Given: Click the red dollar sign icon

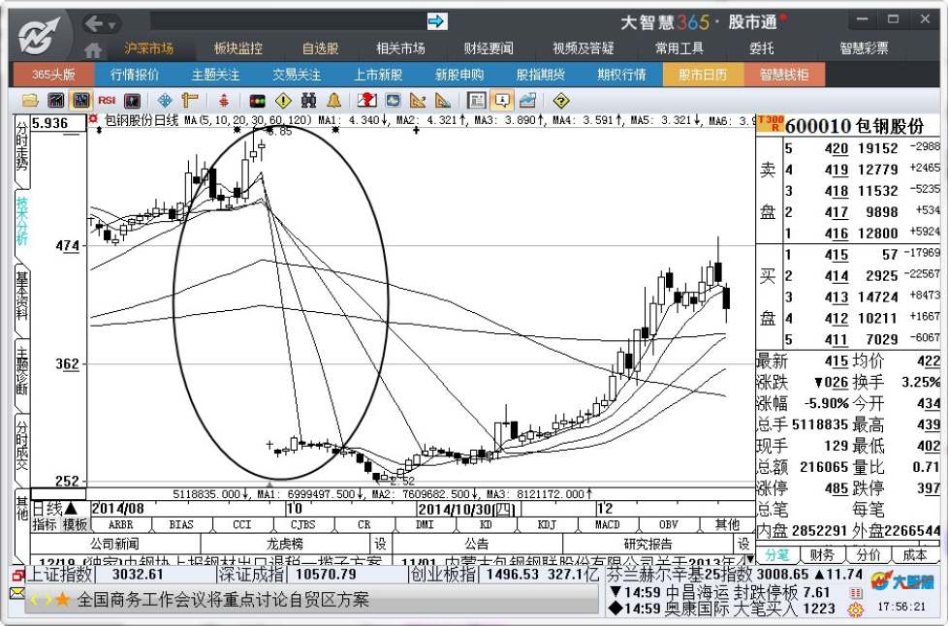Looking at the screenshot, I should pos(224,101).
